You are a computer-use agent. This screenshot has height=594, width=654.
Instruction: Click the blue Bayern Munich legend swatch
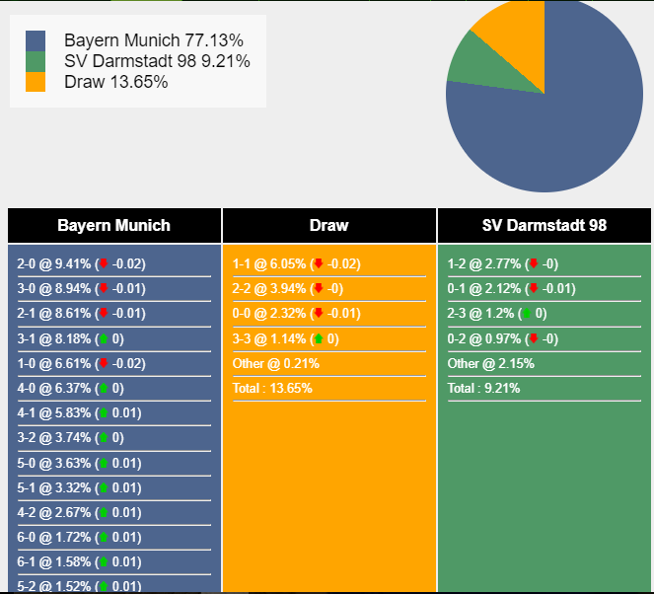pos(36,40)
